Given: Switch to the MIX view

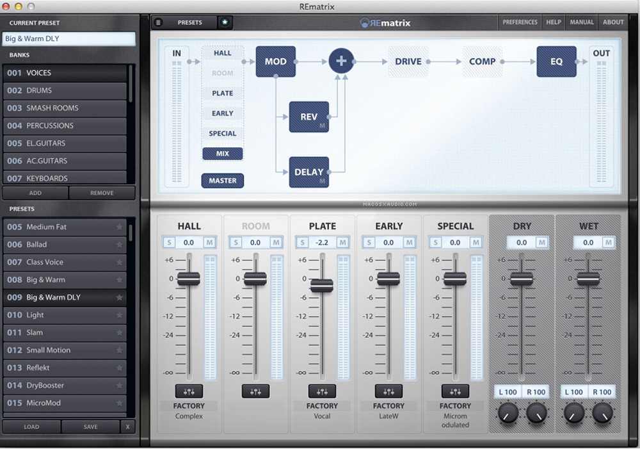Looking at the screenshot, I should tap(223, 154).
